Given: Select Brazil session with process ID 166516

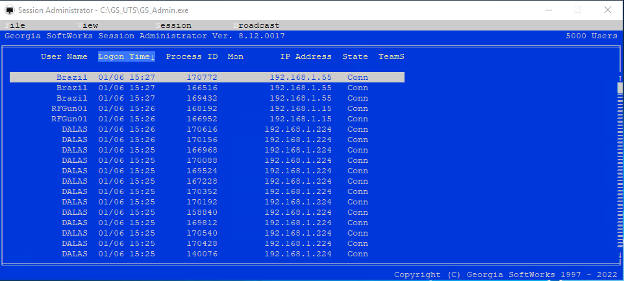Looking at the screenshot, I should pyautogui.click(x=207, y=88).
